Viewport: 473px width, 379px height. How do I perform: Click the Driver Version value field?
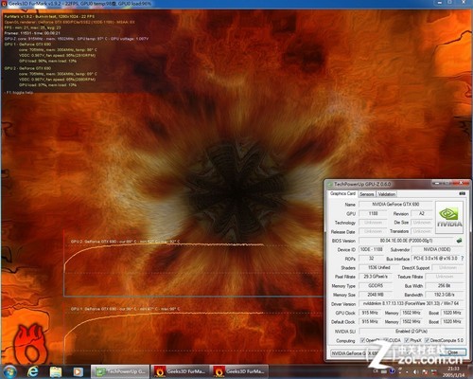click(412, 303)
